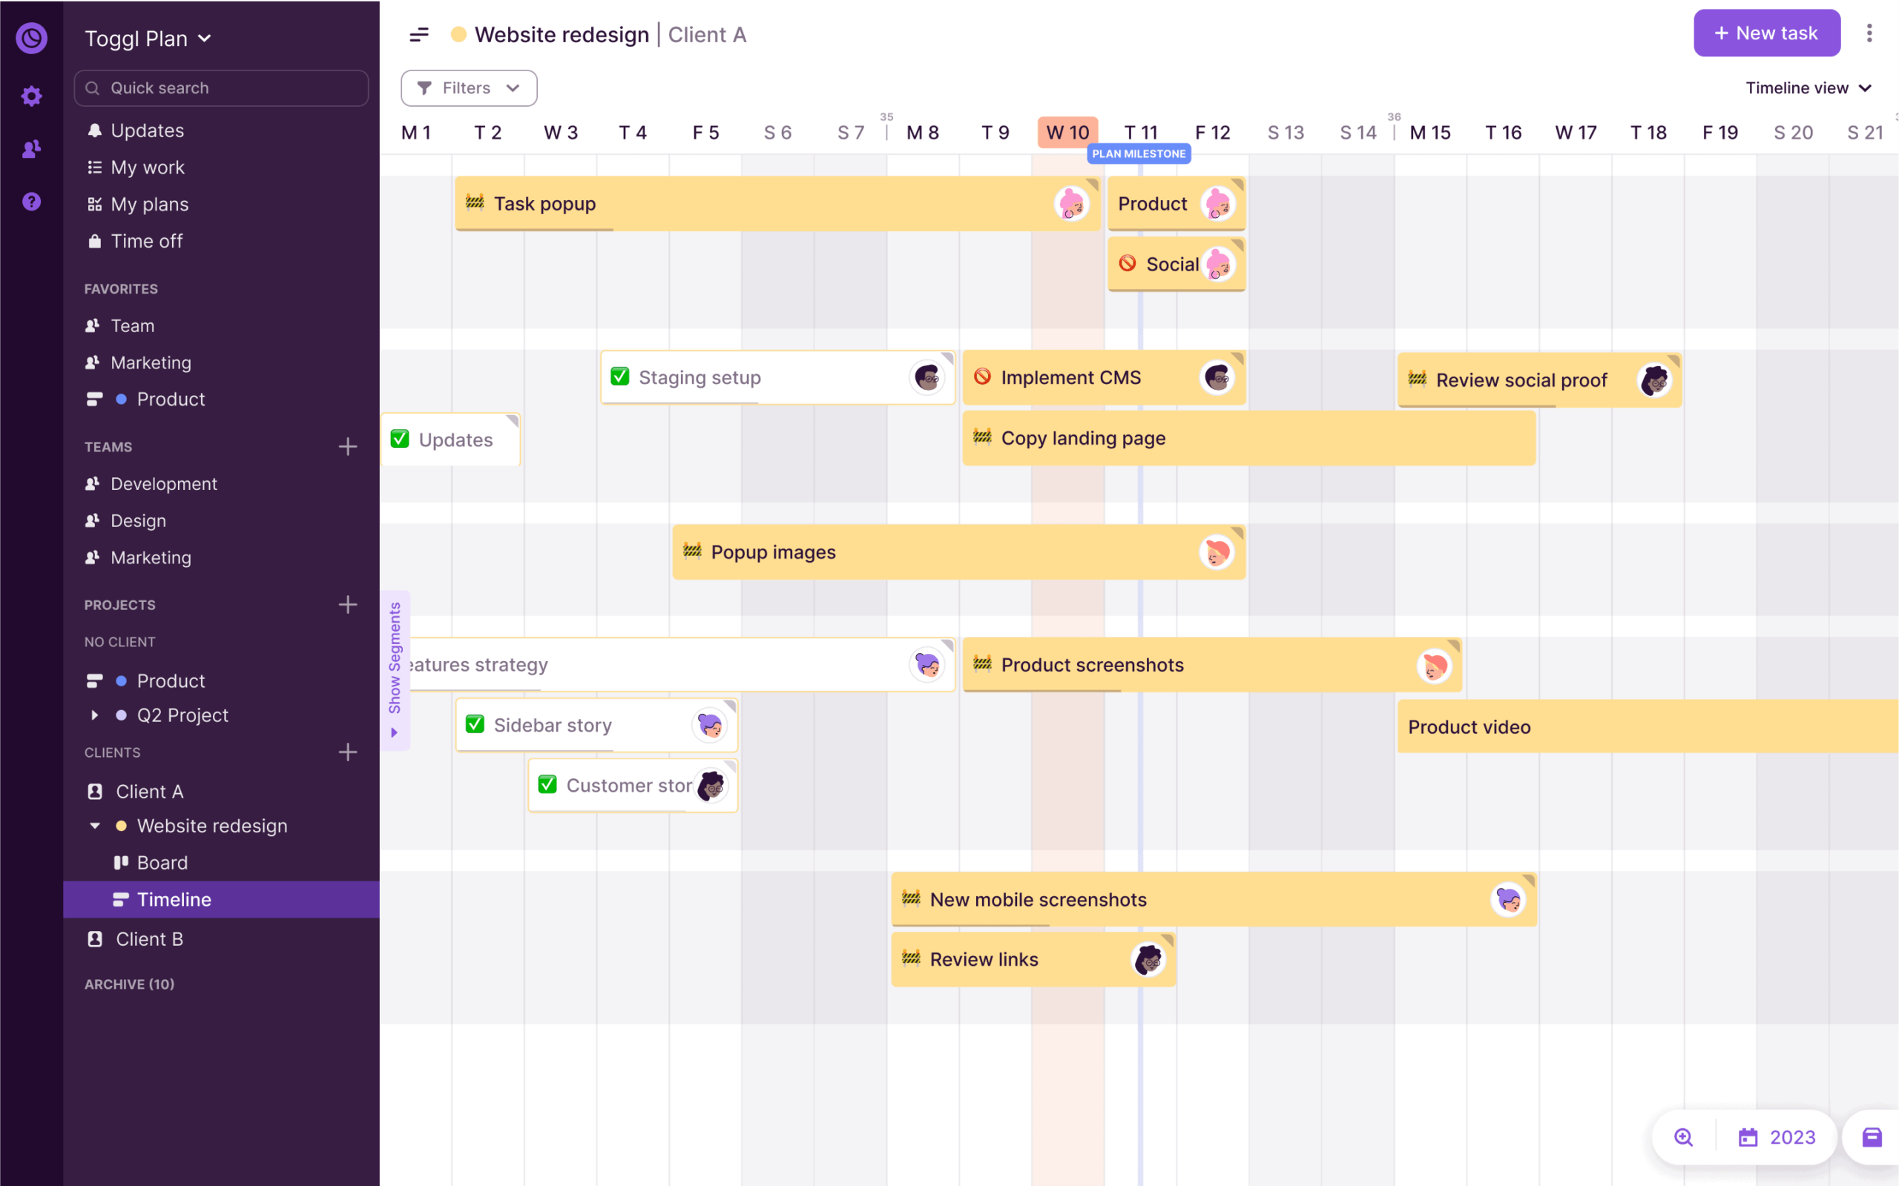Open the Toggl Plan workspace dropdown

point(148,39)
